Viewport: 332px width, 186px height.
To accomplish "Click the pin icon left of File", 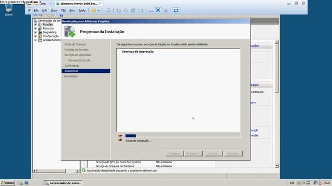I will 29,10.
